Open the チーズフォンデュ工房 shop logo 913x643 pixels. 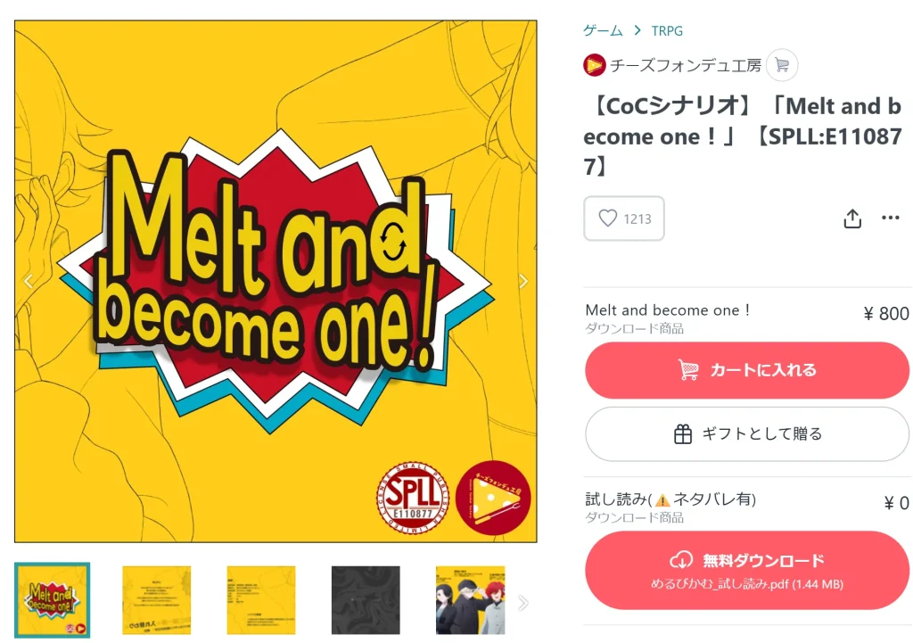[594, 65]
